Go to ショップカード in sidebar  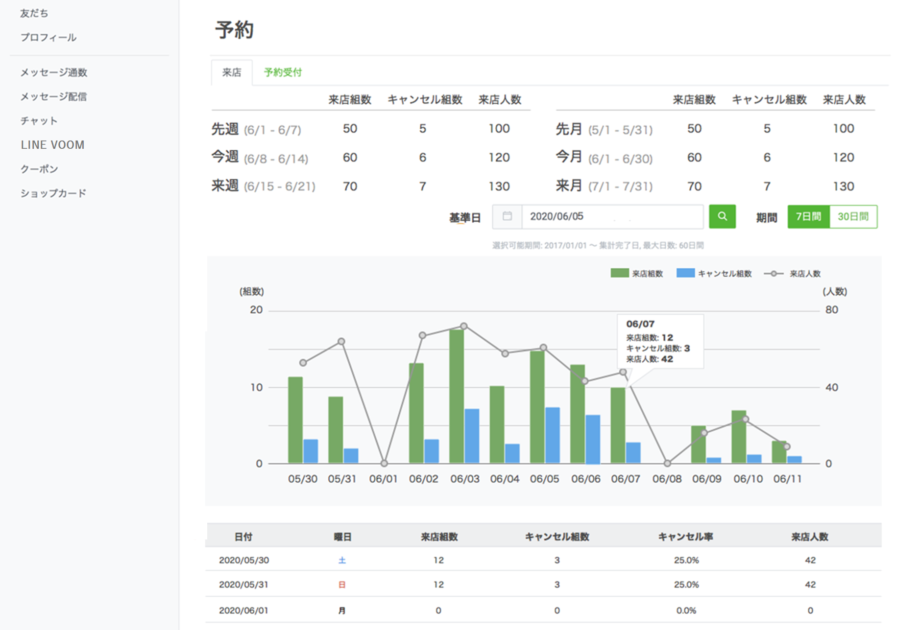[53, 193]
